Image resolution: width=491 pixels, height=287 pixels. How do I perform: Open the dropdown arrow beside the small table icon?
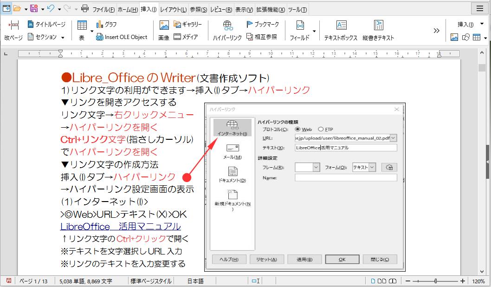[485, 38]
